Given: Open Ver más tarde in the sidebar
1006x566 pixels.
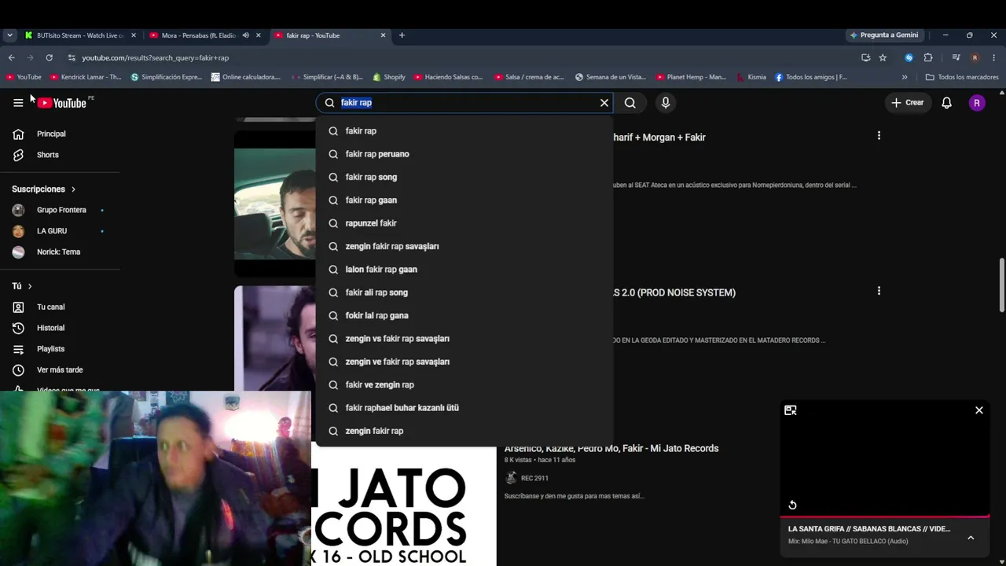Looking at the screenshot, I should click(60, 369).
